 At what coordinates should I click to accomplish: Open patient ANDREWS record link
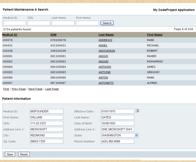[x=105, y=40]
